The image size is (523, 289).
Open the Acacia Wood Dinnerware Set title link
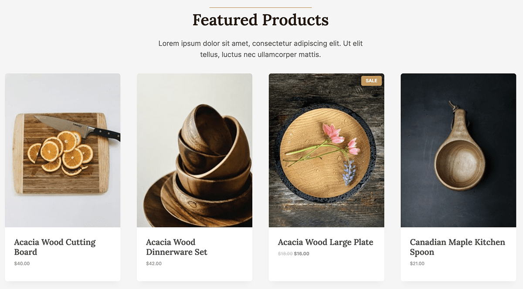tap(177, 247)
